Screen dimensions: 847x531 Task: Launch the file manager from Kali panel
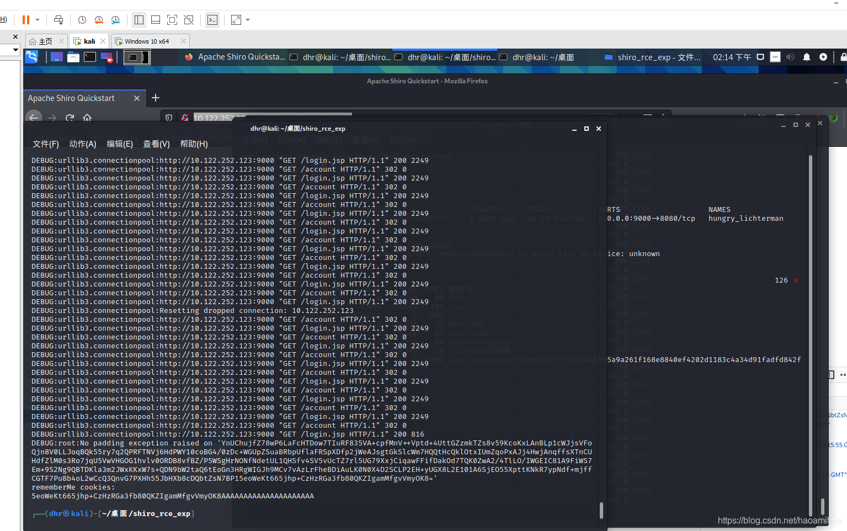(x=73, y=57)
